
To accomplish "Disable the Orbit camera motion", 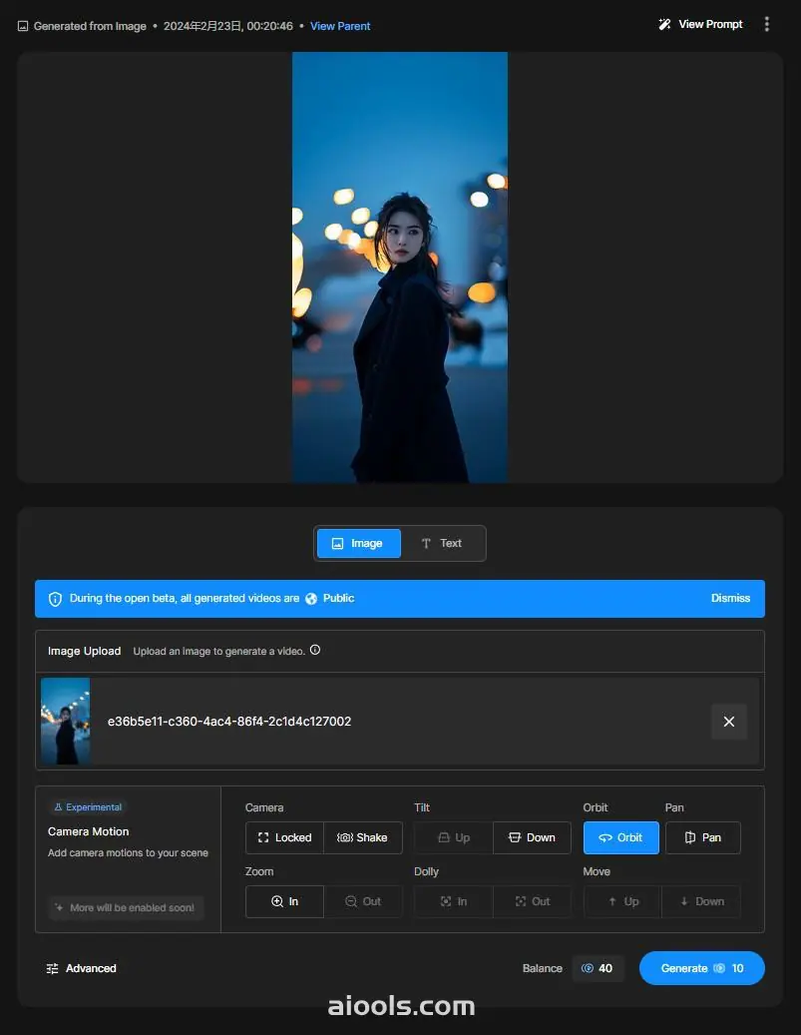I will (x=620, y=837).
